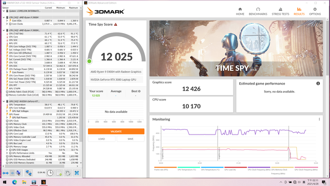Click the Time Spy score warning triangle
Image resolution: width=330 pixels, height=186 pixels.
click(x=115, y=24)
